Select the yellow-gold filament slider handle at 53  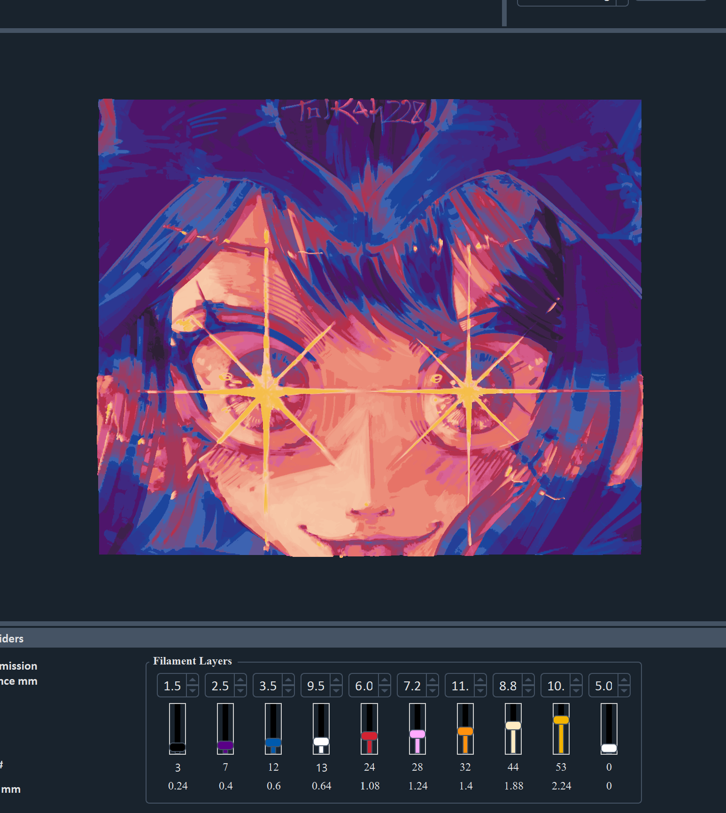tap(561, 720)
